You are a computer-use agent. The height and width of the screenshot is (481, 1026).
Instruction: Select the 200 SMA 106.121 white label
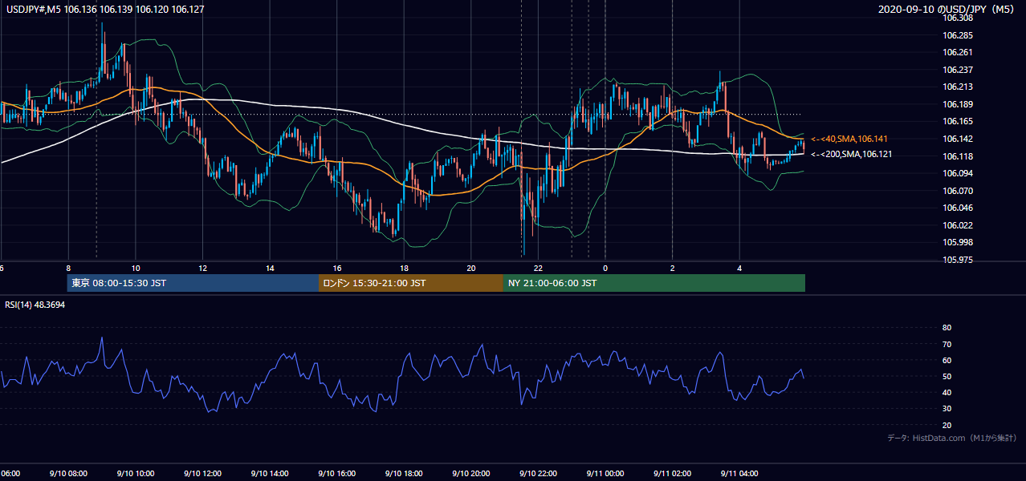pos(852,154)
